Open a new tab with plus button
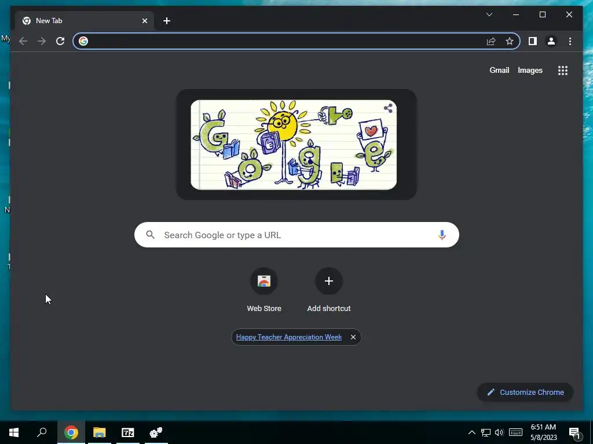 pos(167,21)
